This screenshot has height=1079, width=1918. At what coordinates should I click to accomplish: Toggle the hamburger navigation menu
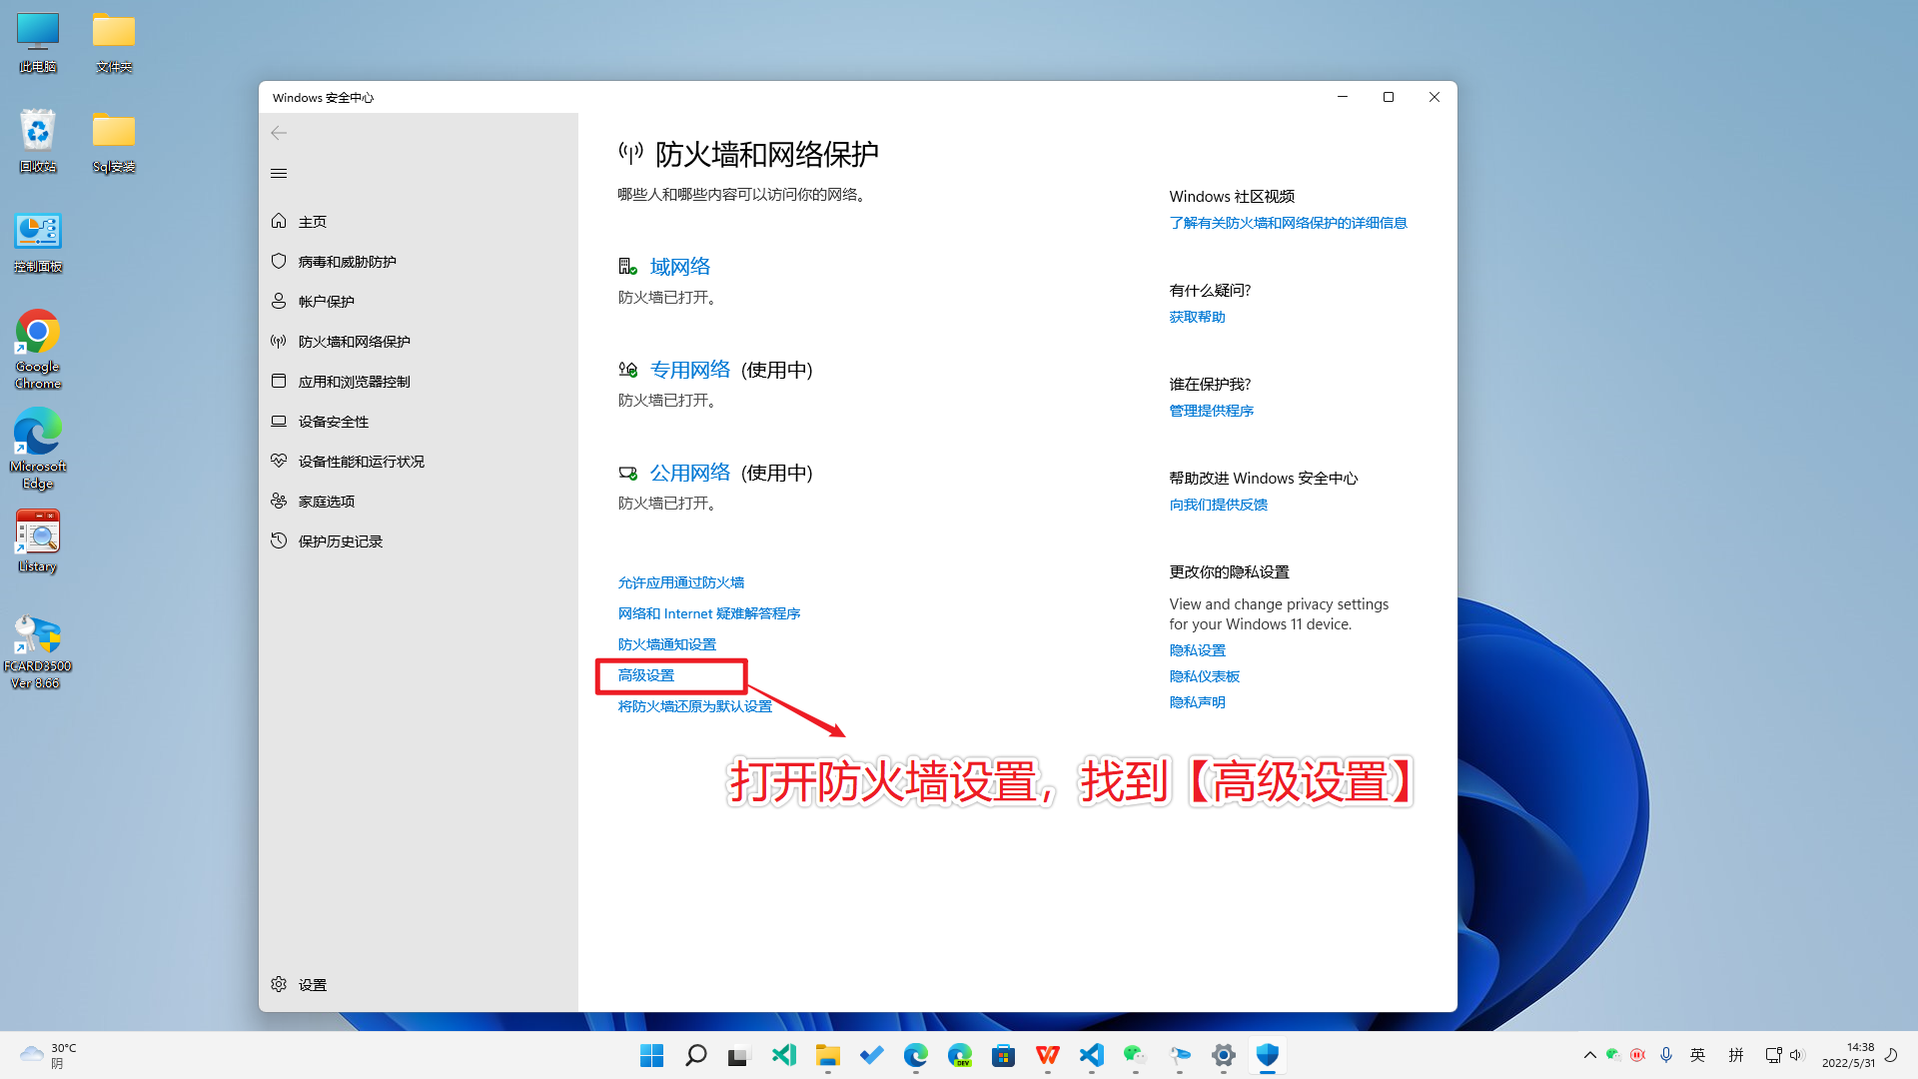(x=279, y=173)
